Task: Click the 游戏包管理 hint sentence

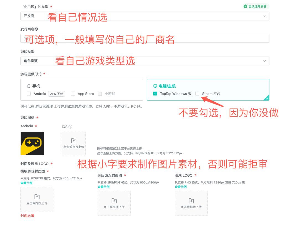Action: [x=82, y=107]
